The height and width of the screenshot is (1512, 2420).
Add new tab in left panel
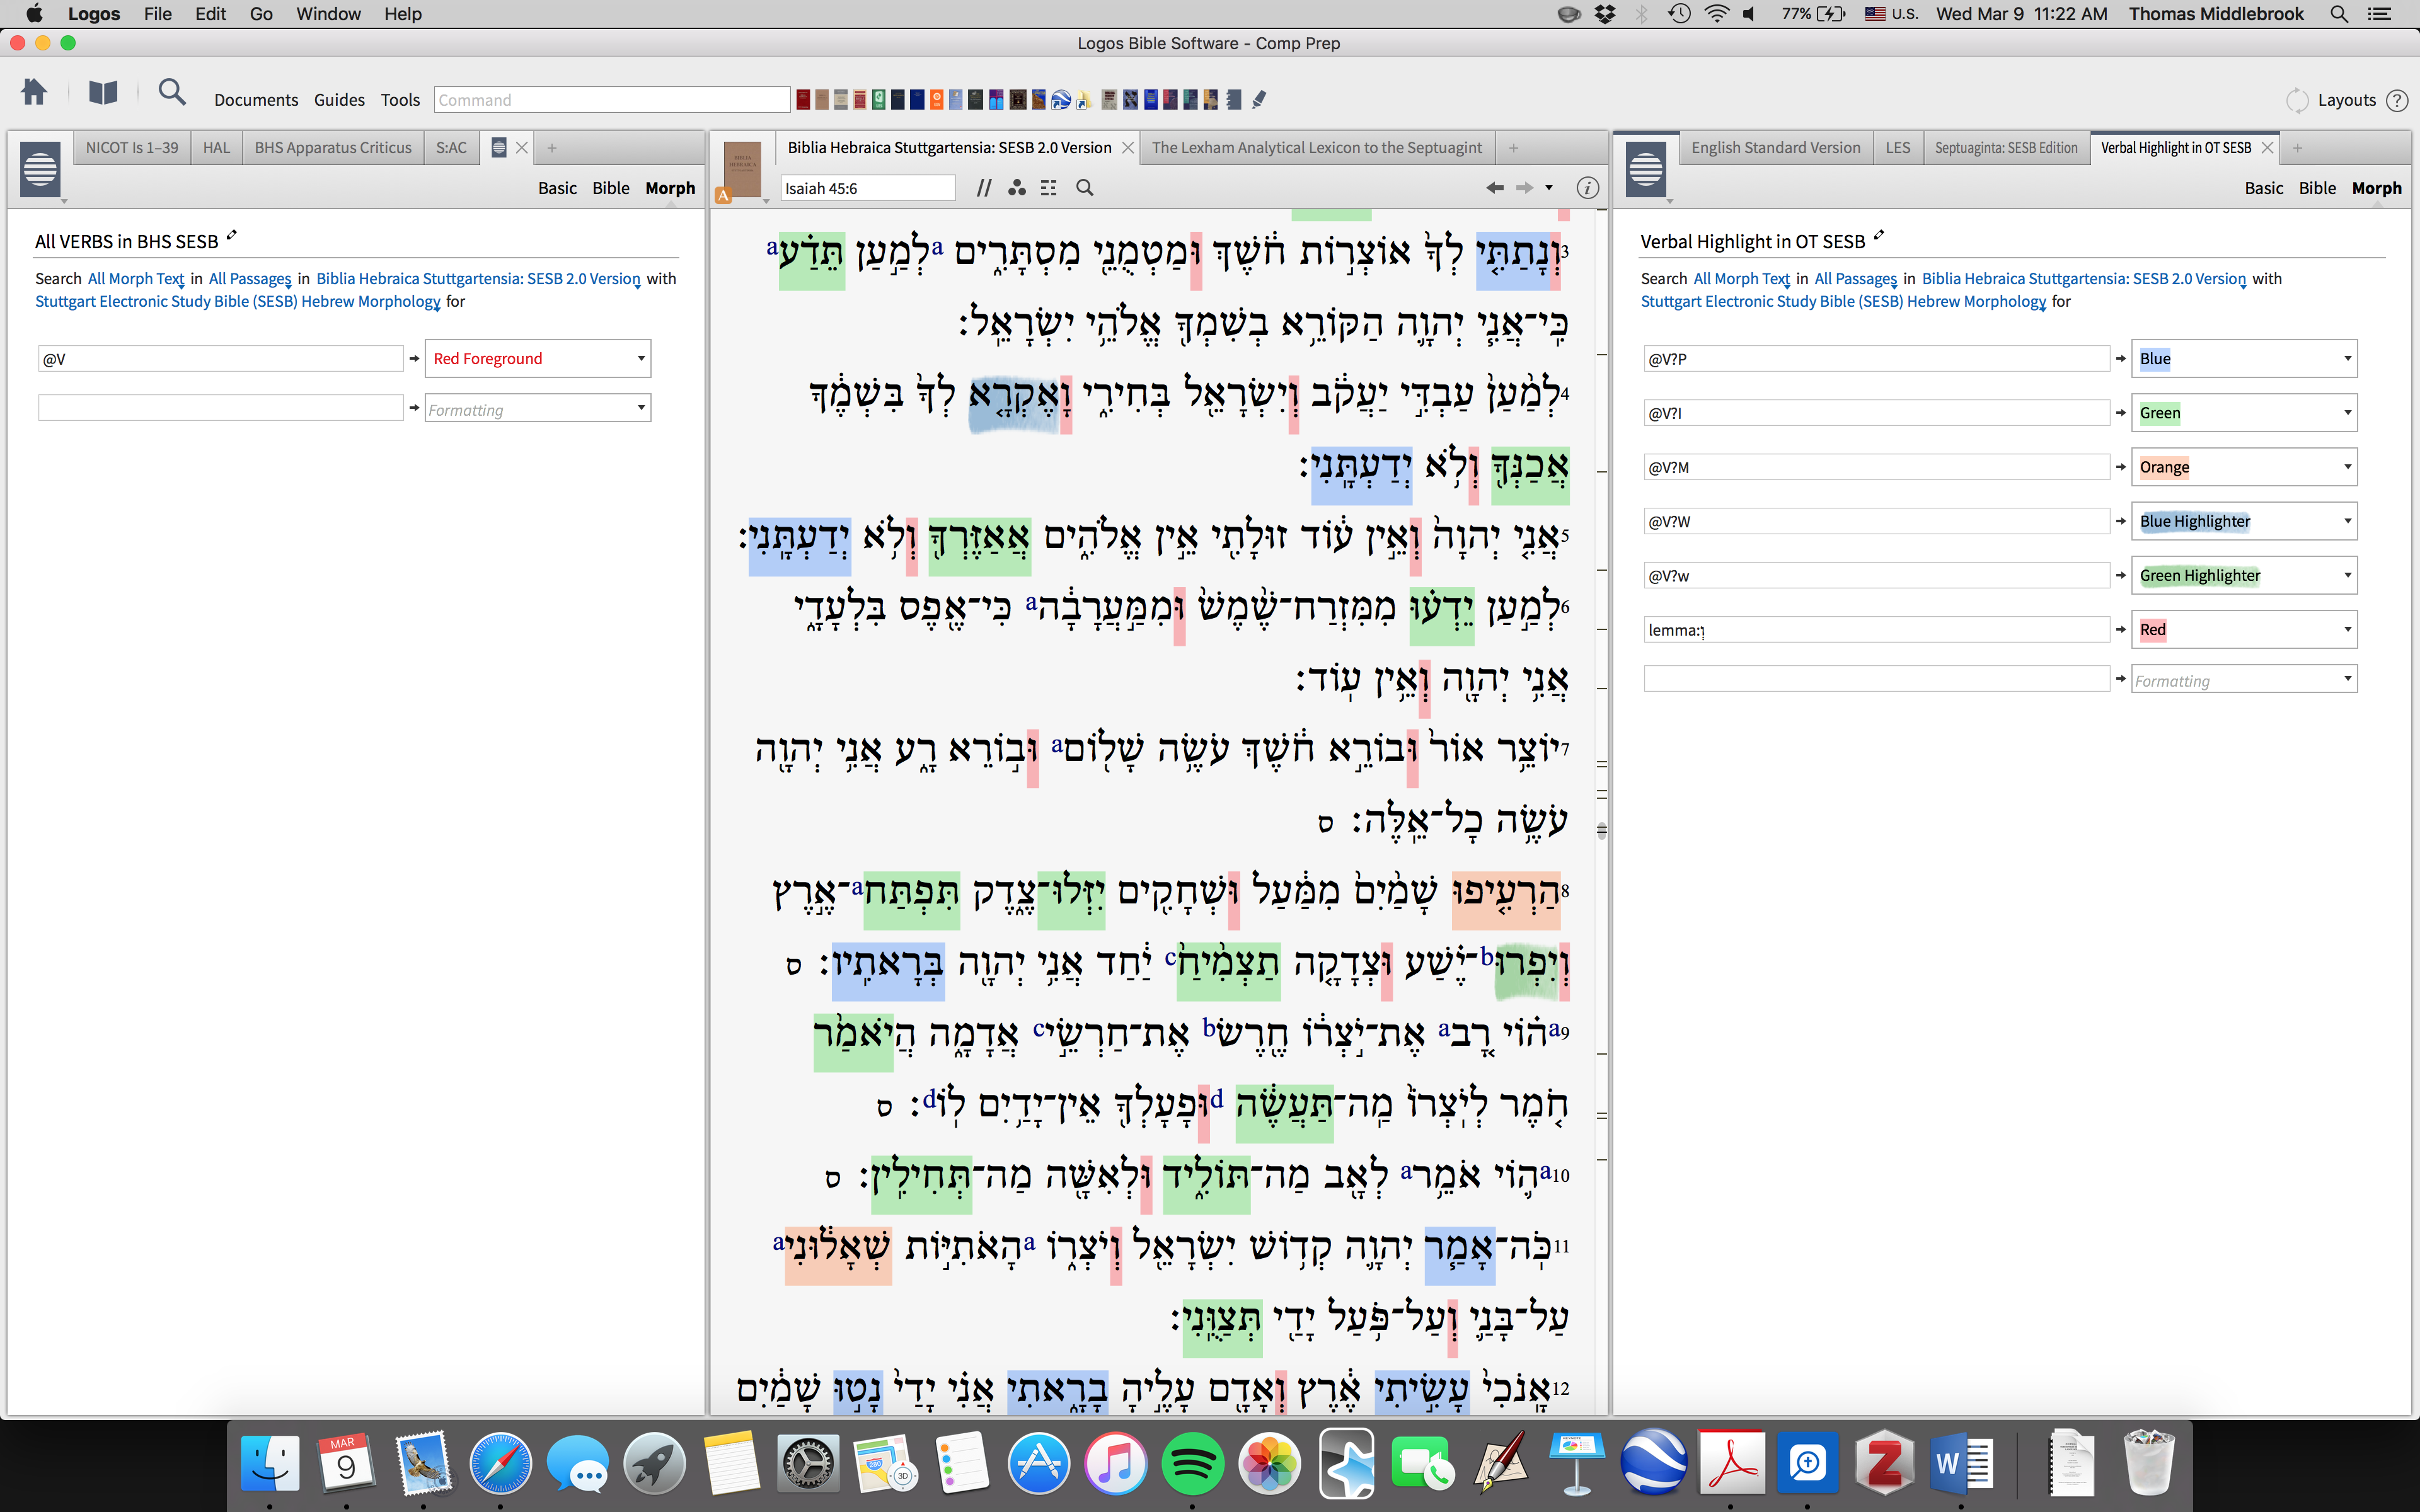[x=551, y=148]
